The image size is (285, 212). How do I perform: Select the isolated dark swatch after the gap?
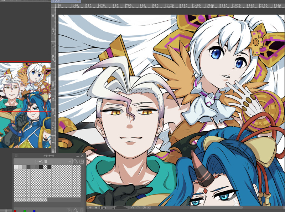click(50, 167)
